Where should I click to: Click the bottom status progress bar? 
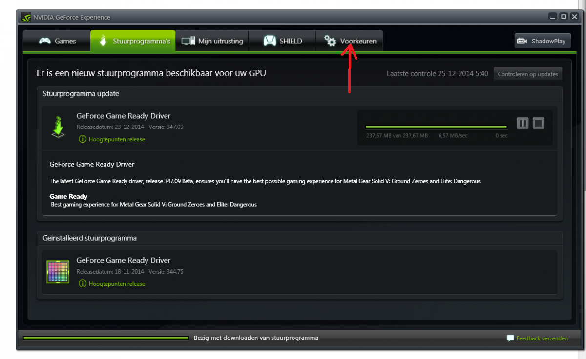pyautogui.click(x=105, y=338)
